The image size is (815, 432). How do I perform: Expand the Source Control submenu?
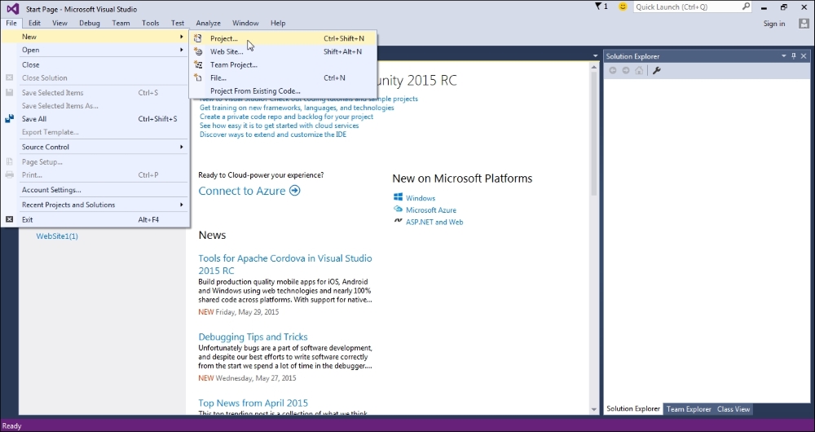pos(182,147)
